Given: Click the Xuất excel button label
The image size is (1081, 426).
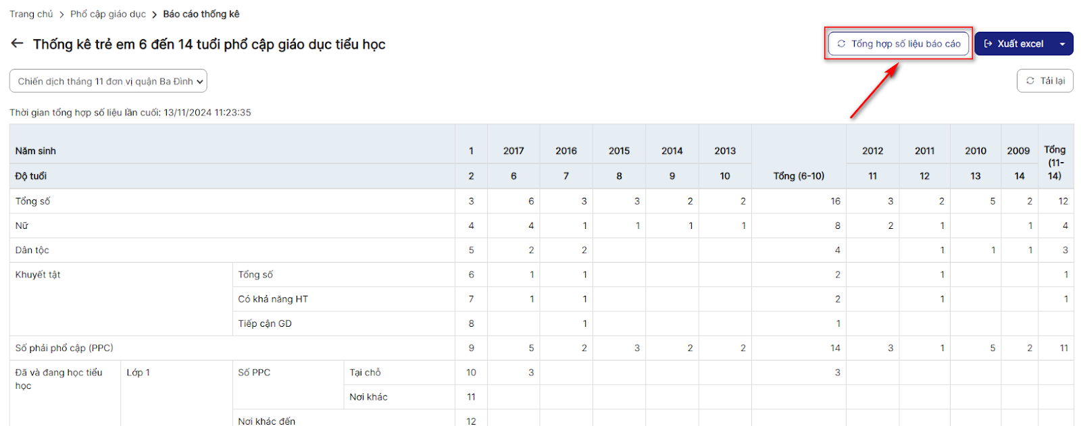Looking at the screenshot, I should pyautogui.click(x=1020, y=44).
